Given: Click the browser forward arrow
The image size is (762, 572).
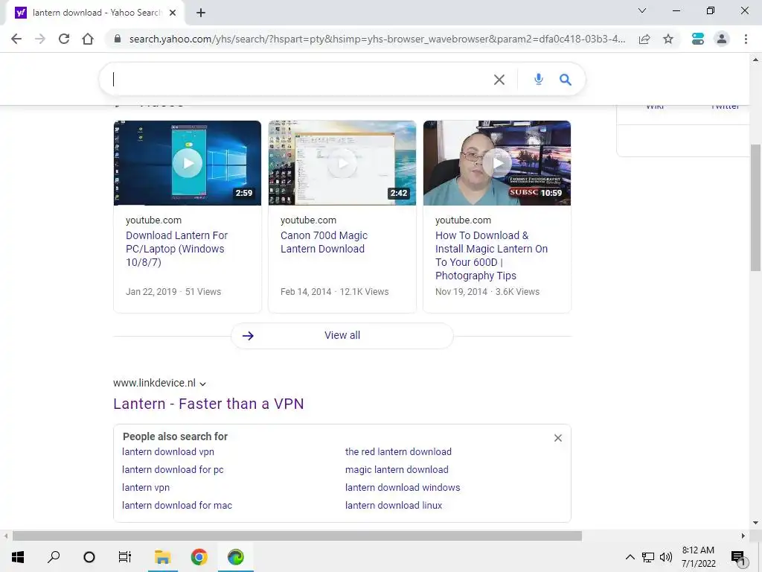Looking at the screenshot, I should click(40, 39).
